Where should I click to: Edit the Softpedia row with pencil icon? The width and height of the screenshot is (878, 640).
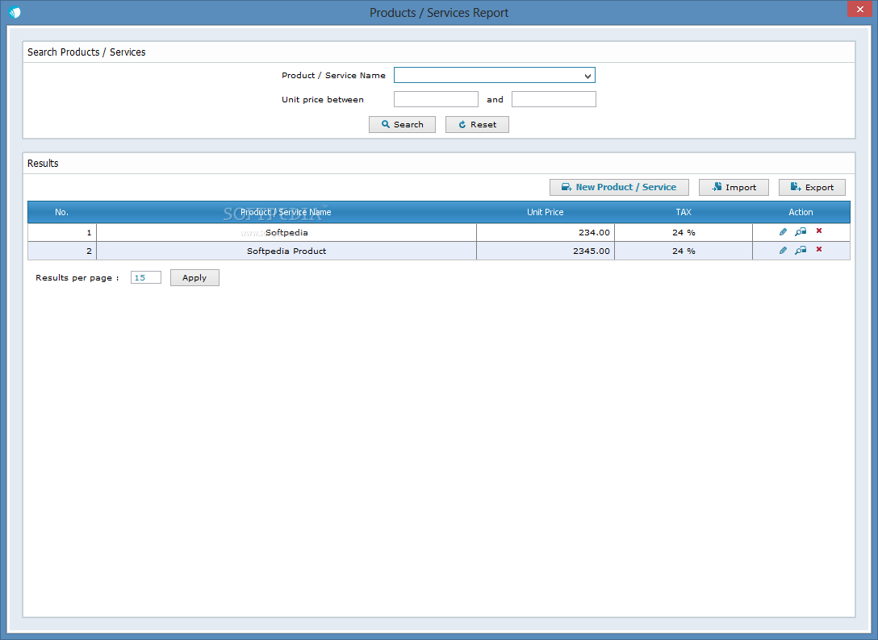[x=783, y=231]
